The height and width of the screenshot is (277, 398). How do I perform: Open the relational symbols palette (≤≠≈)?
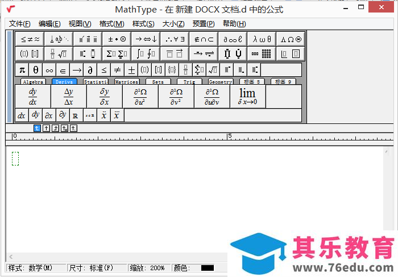click(x=30, y=39)
